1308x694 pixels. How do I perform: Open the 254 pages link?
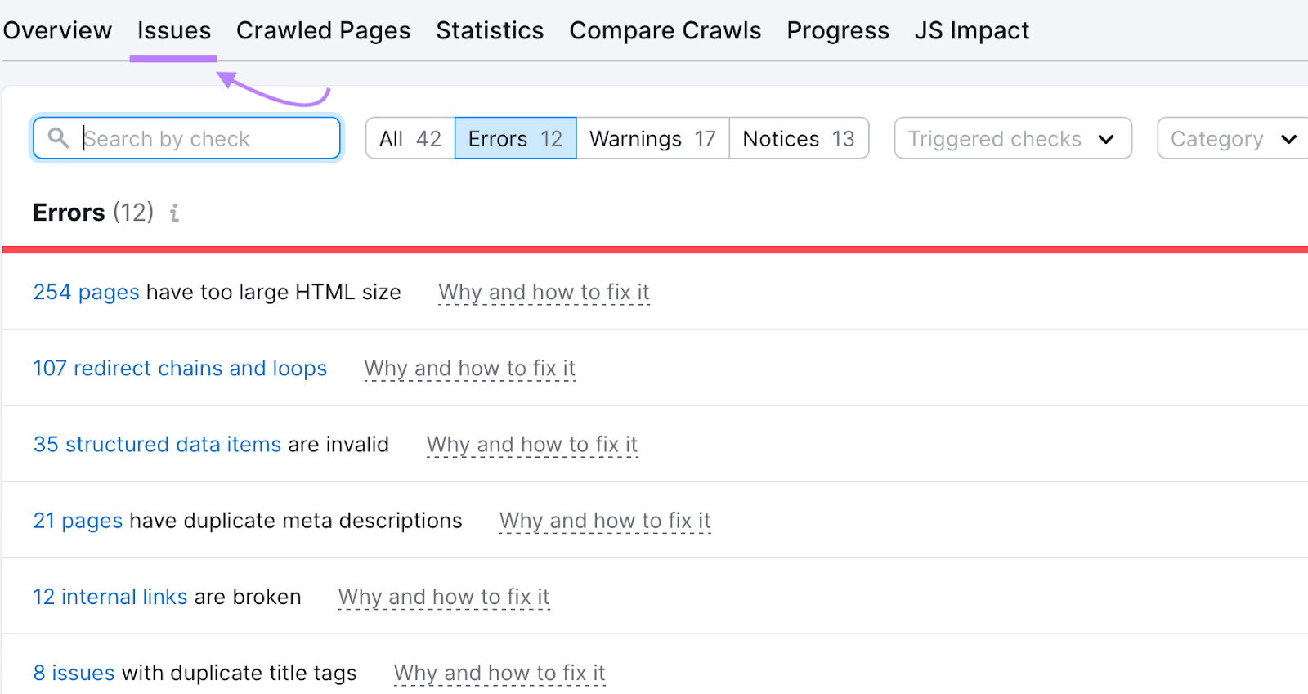(86, 292)
